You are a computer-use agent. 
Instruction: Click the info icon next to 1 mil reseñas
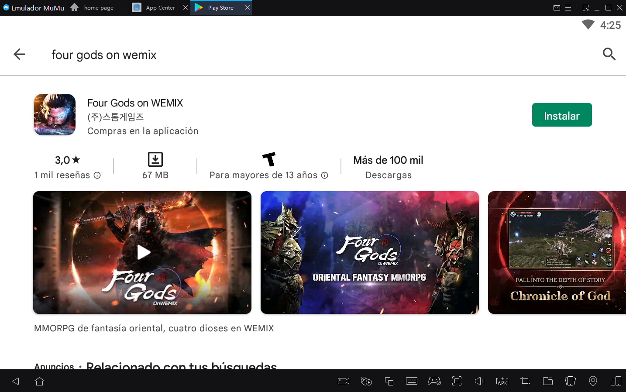tap(97, 175)
